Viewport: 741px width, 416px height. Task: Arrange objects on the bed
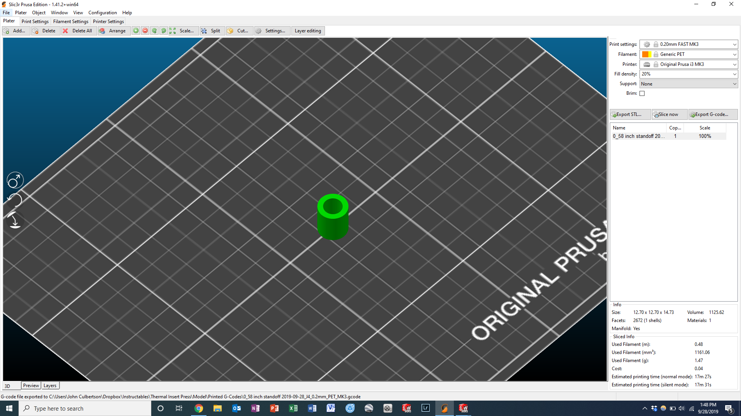point(113,31)
